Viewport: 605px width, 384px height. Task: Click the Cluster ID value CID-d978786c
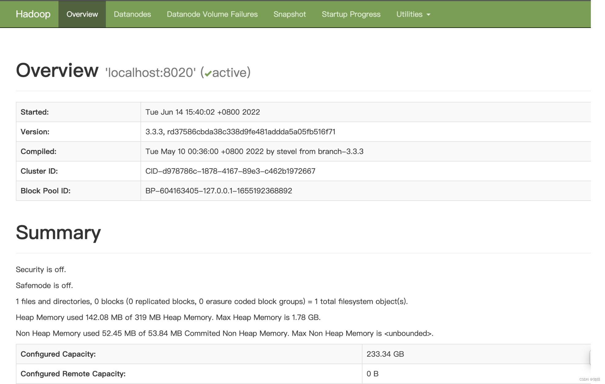pyautogui.click(x=230, y=171)
